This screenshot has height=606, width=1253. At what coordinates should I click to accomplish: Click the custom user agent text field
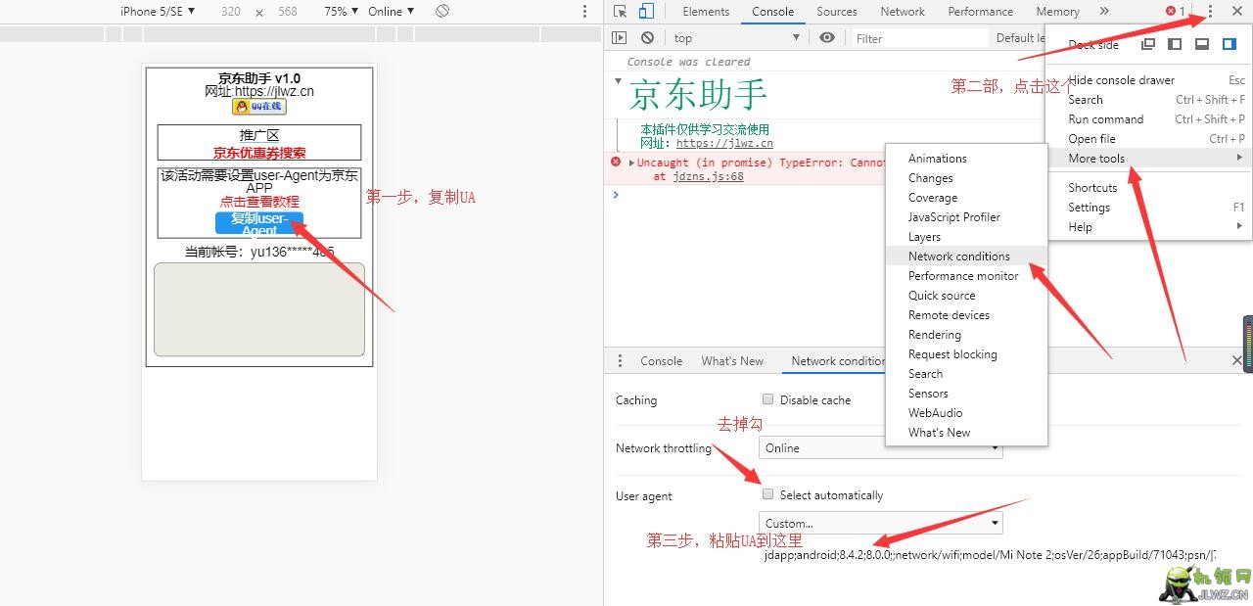(989, 555)
